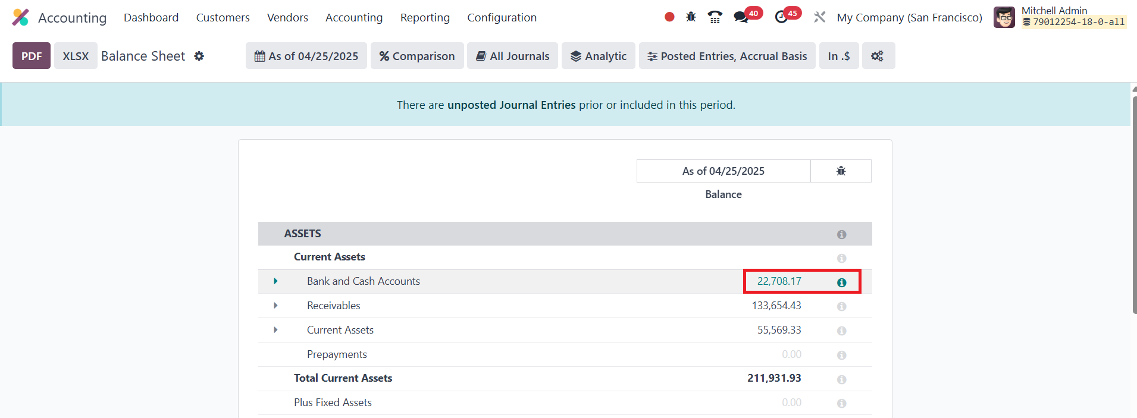
Task: Open activities clock icon with 45 badge
Action: point(782,17)
